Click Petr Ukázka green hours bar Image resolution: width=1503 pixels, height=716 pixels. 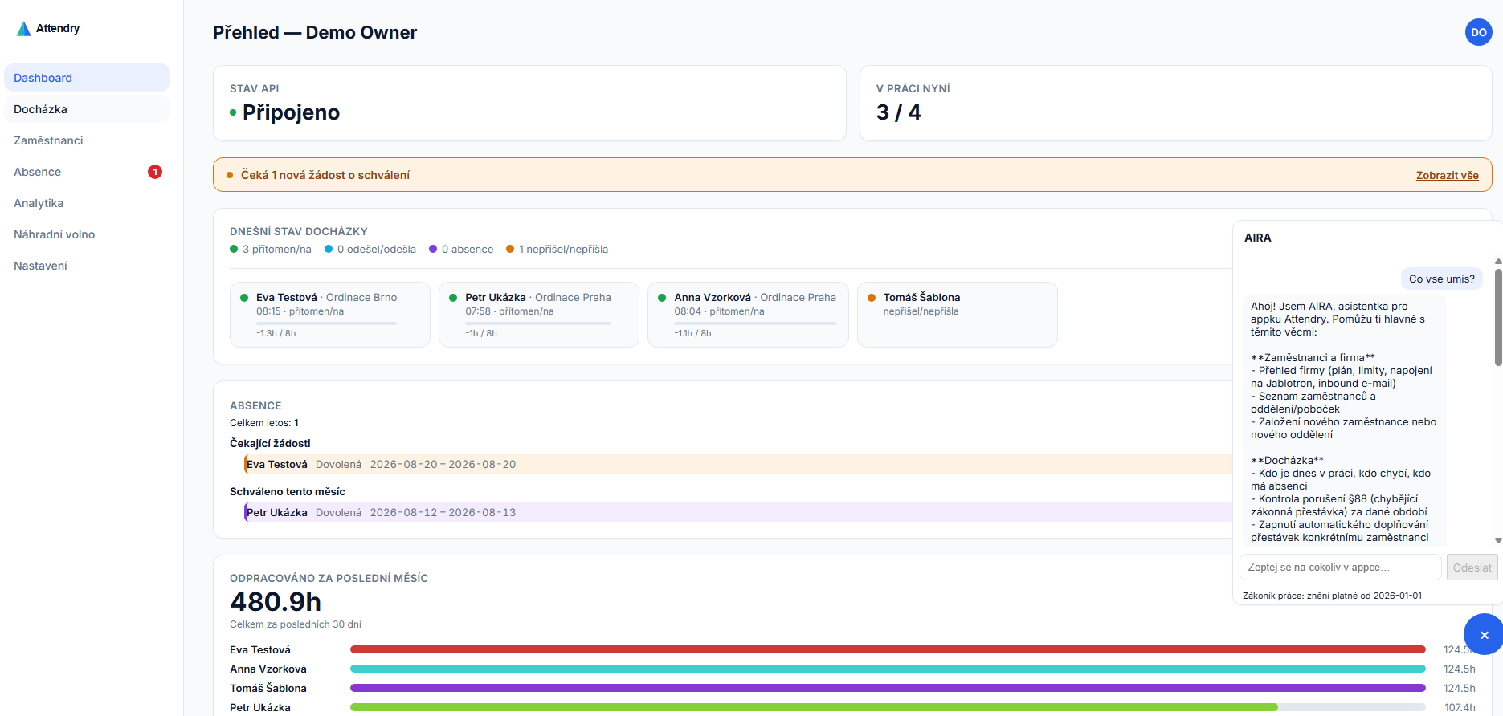(x=814, y=707)
